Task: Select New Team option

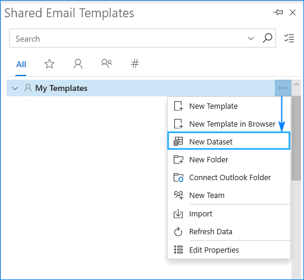Action: click(x=229, y=196)
